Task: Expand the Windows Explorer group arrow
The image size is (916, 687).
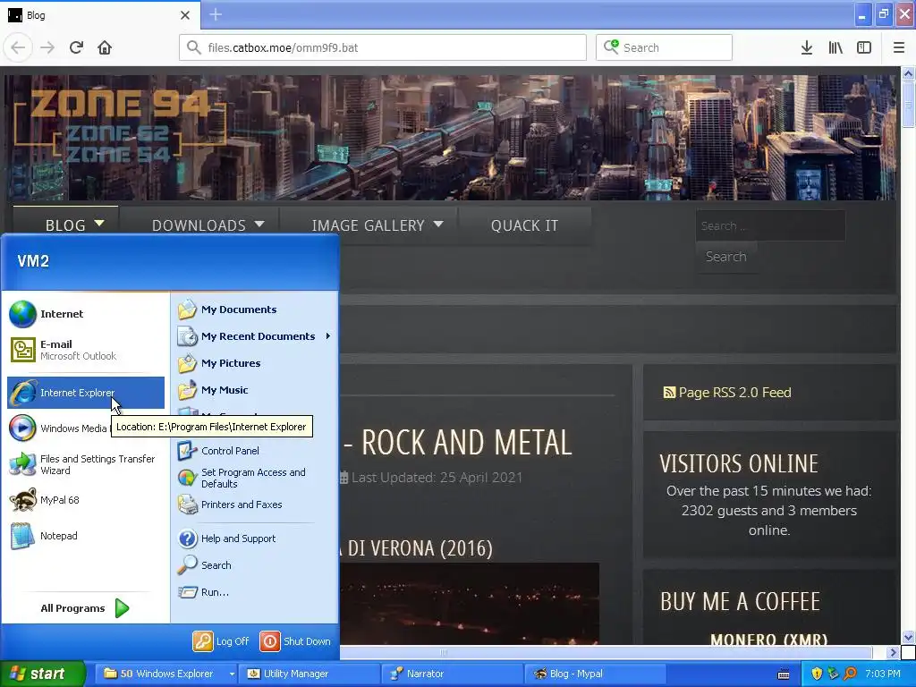Action: [x=232, y=674]
